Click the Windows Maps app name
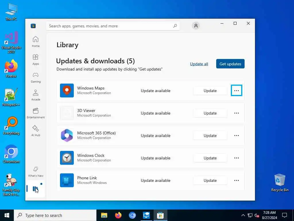The height and width of the screenshot is (221, 294). point(91,88)
